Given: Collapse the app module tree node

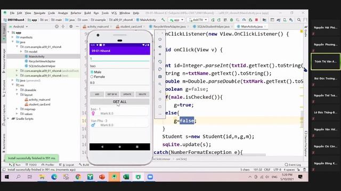Looking at the screenshot, I should (x=9, y=32).
